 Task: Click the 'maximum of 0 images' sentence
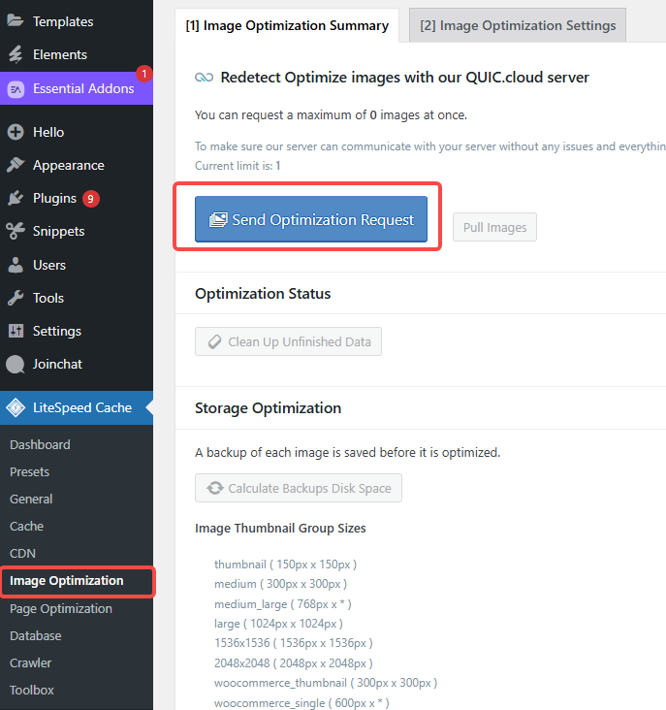[331, 115]
